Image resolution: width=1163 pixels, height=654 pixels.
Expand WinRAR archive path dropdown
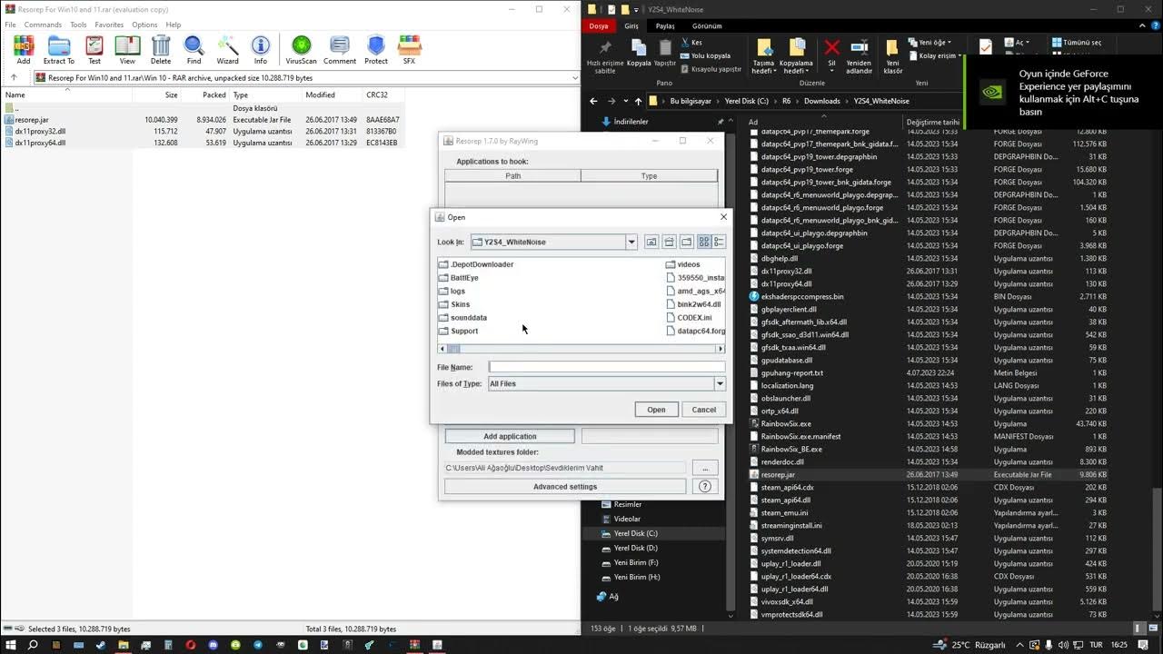pyautogui.click(x=575, y=78)
